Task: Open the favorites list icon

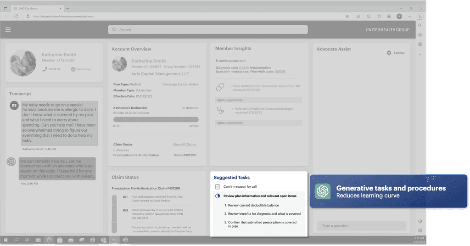Action: point(379,16)
